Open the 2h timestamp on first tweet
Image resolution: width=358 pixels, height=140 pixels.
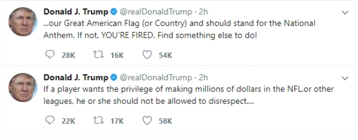(203, 12)
